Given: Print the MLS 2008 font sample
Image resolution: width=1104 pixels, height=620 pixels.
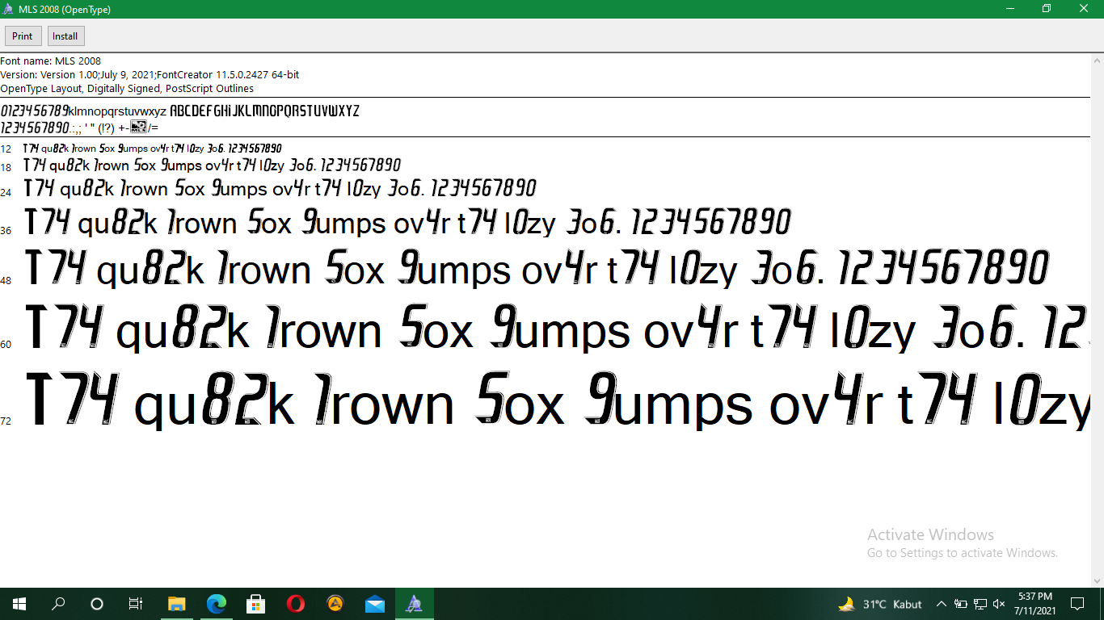Looking at the screenshot, I should (x=23, y=36).
